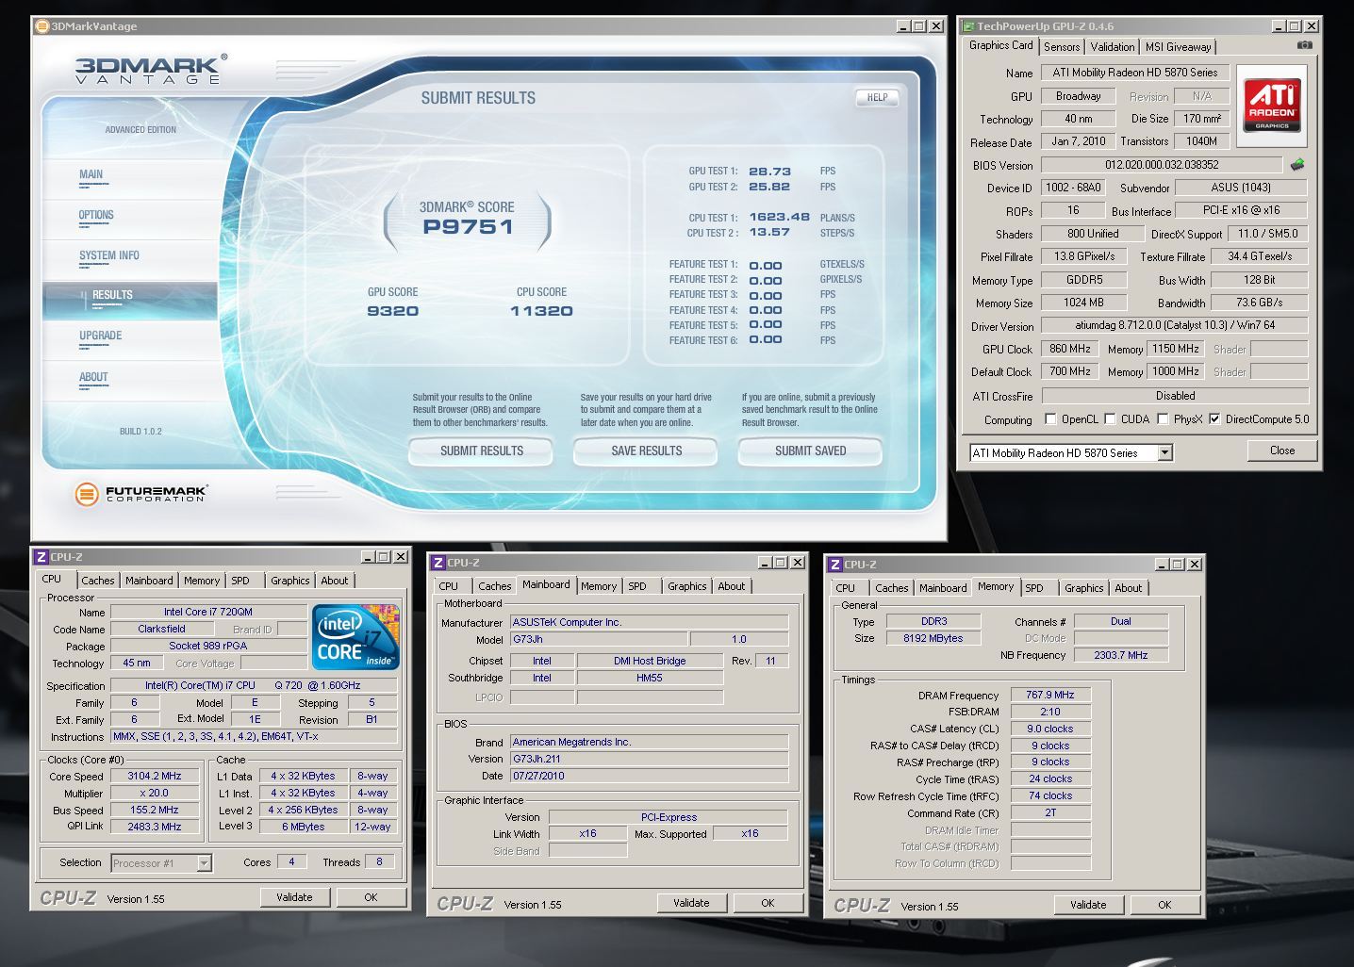Click OK in the CPU-Z Memory window
Viewport: 1354px width, 967px height.
click(x=1164, y=905)
